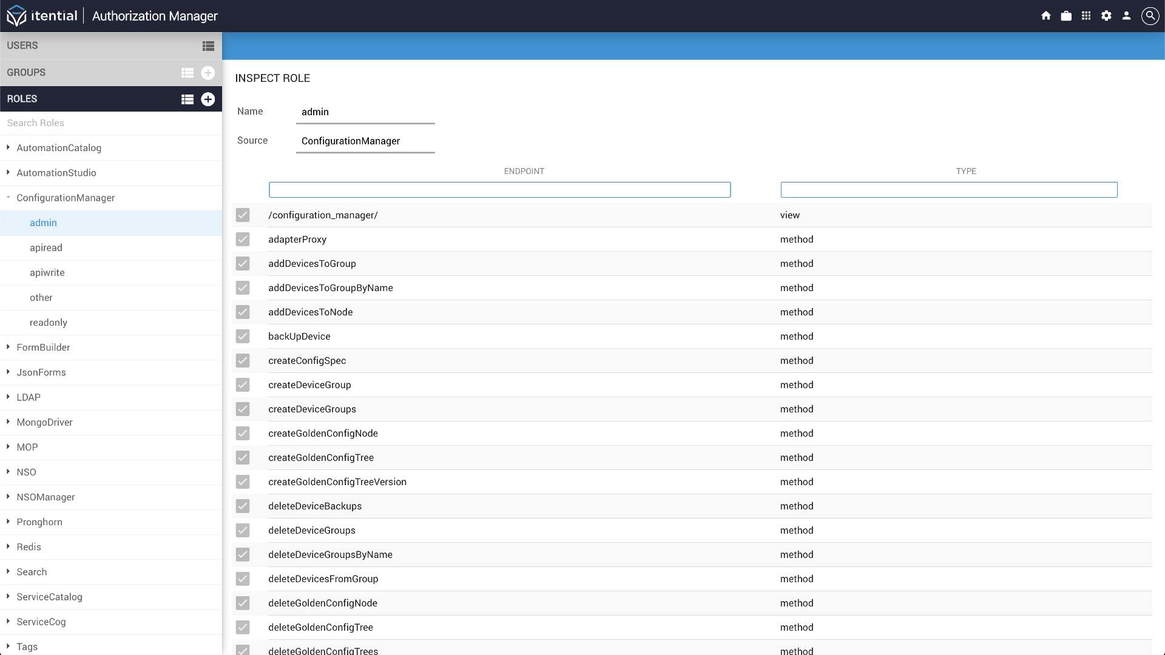Image resolution: width=1165 pixels, height=655 pixels.
Task: Show groups list icon in GROUPS row
Action: [187, 73]
